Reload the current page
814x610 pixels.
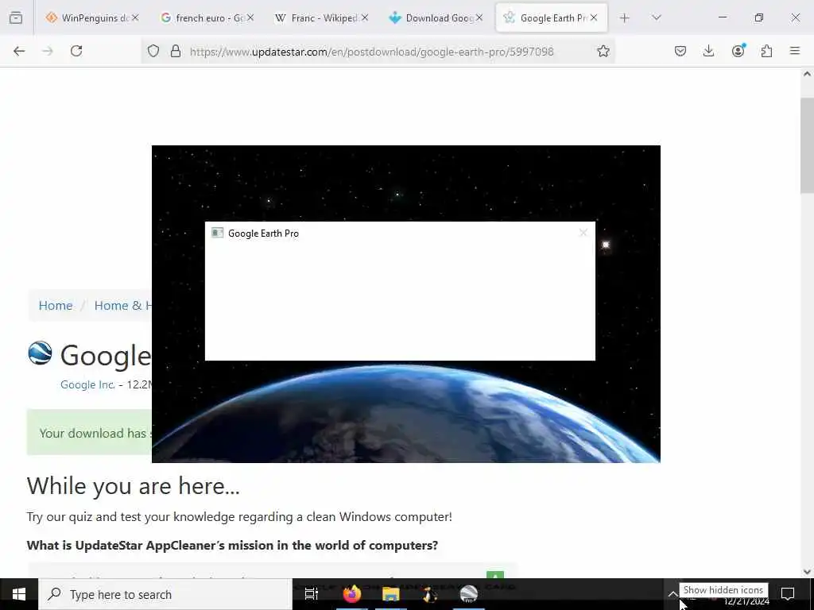click(x=76, y=51)
